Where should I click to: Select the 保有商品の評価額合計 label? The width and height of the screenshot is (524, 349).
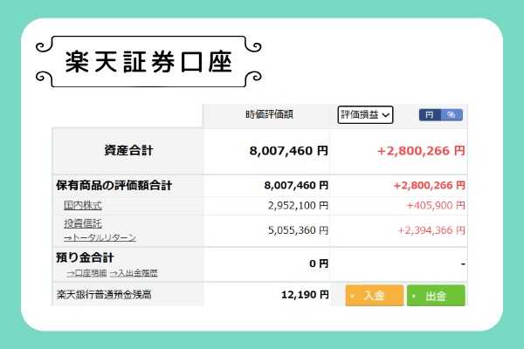pyautogui.click(x=114, y=185)
